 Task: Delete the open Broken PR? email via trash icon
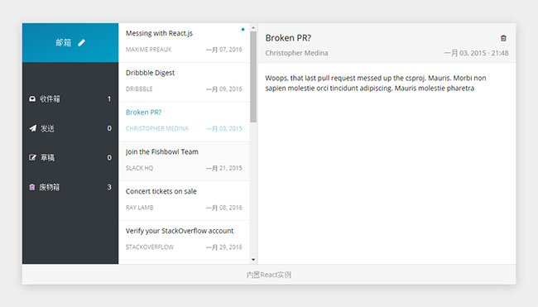[x=503, y=38]
